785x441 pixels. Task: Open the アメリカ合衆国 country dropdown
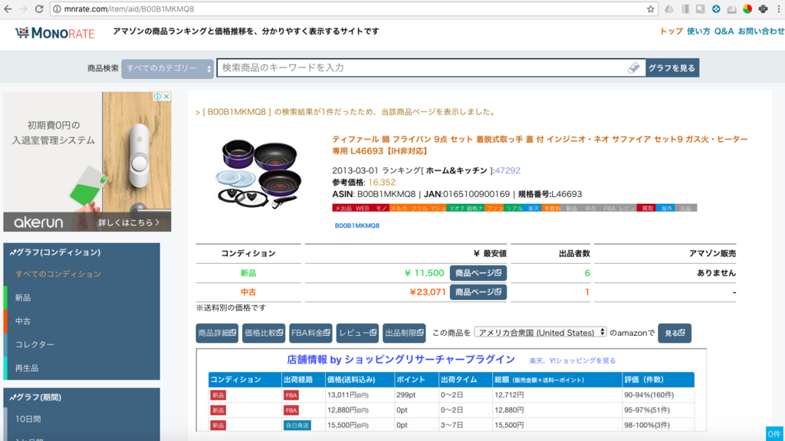(x=540, y=332)
